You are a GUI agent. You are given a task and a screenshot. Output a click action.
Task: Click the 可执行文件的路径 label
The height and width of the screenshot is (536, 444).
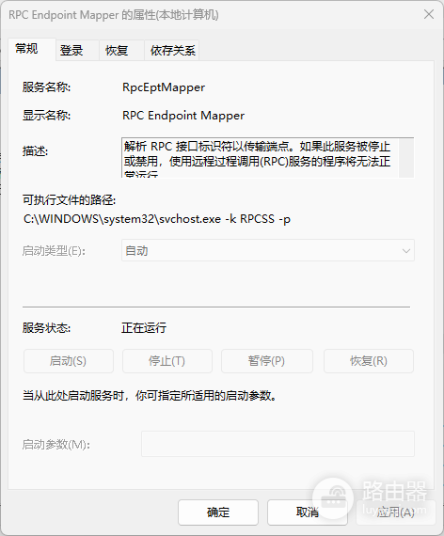pyautogui.click(x=69, y=199)
